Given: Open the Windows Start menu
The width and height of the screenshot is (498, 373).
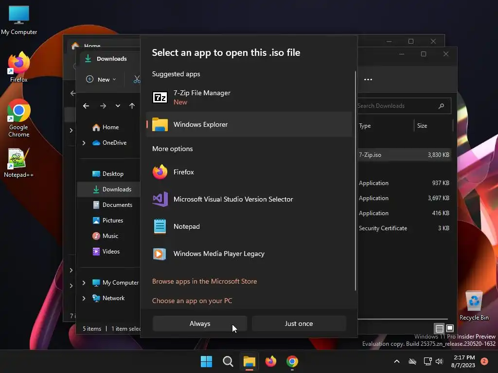Looking at the screenshot, I should click(206, 361).
